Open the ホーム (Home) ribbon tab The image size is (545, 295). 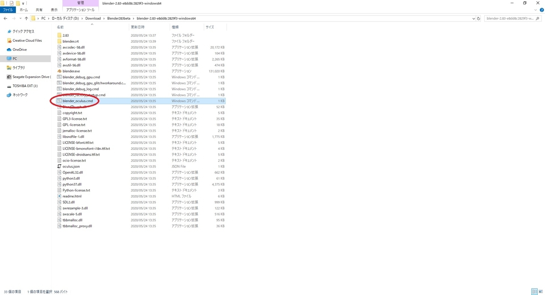pyautogui.click(x=24, y=10)
